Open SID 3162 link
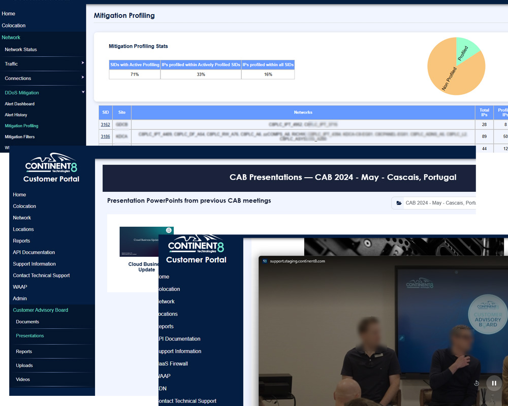This screenshot has height=406, width=508. point(105,124)
